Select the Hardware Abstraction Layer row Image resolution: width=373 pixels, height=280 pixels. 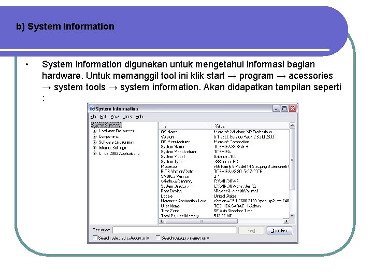click(224, 201)
